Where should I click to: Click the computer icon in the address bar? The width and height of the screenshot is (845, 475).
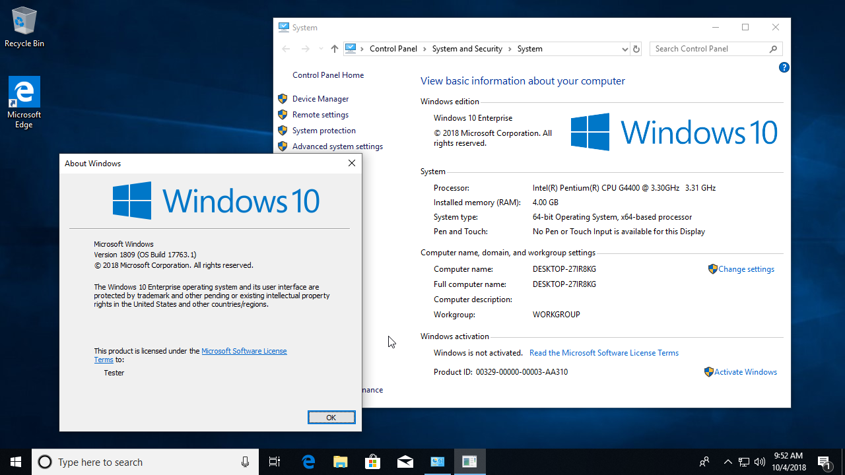(x=351, y=48)
